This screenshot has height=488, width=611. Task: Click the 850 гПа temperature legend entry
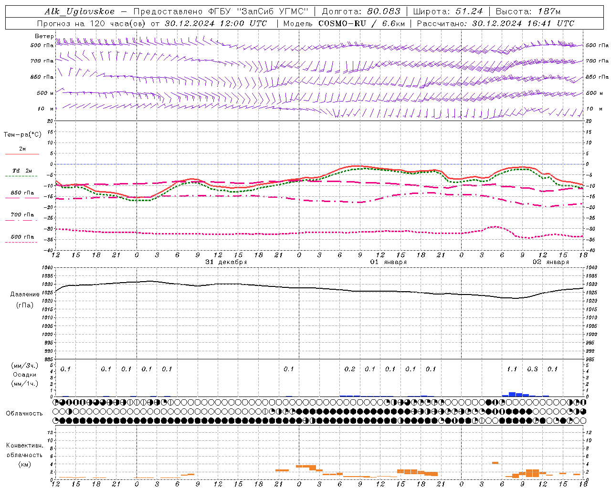click(x=22, y=193)
